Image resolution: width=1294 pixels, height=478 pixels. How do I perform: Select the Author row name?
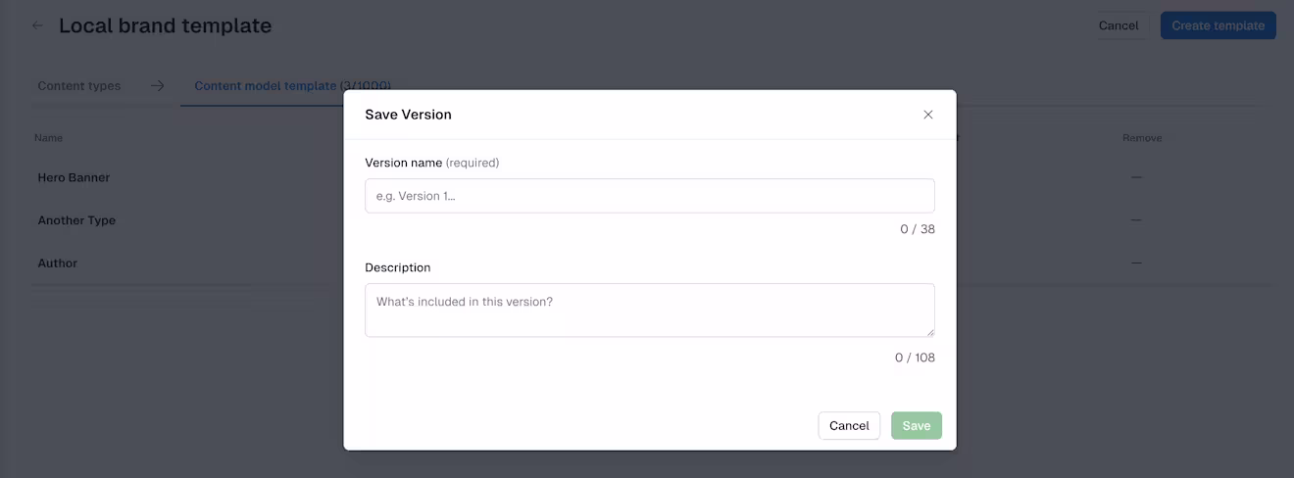coord(57,263)
